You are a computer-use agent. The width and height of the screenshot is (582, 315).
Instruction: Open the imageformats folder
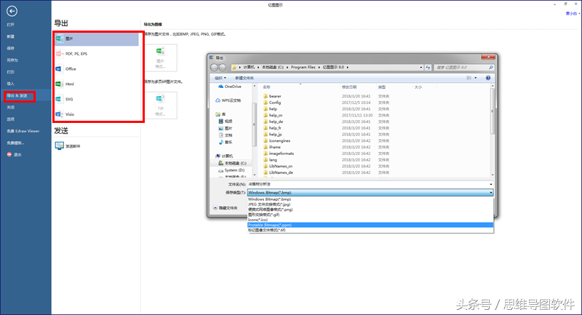(281, 153)
